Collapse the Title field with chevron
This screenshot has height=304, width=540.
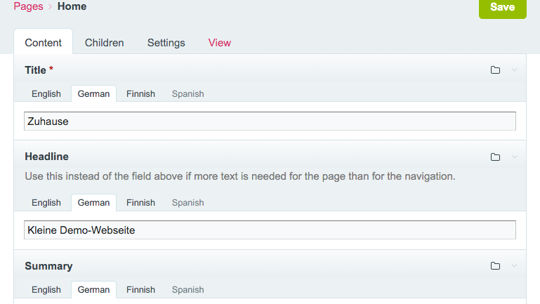(514, 70)
